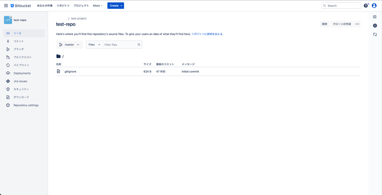The width and height of the screenshot is (382, 195).
Task: Click the sync arrows icon in right sidebar
Action: click(x=375, y=34)
